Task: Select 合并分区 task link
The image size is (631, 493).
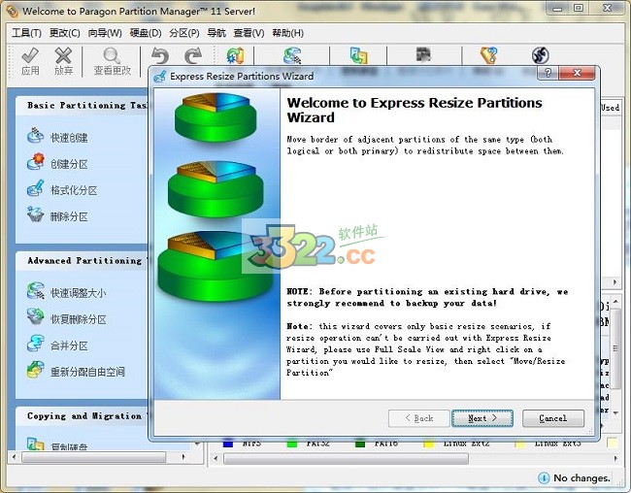Action: click(69, 345)
